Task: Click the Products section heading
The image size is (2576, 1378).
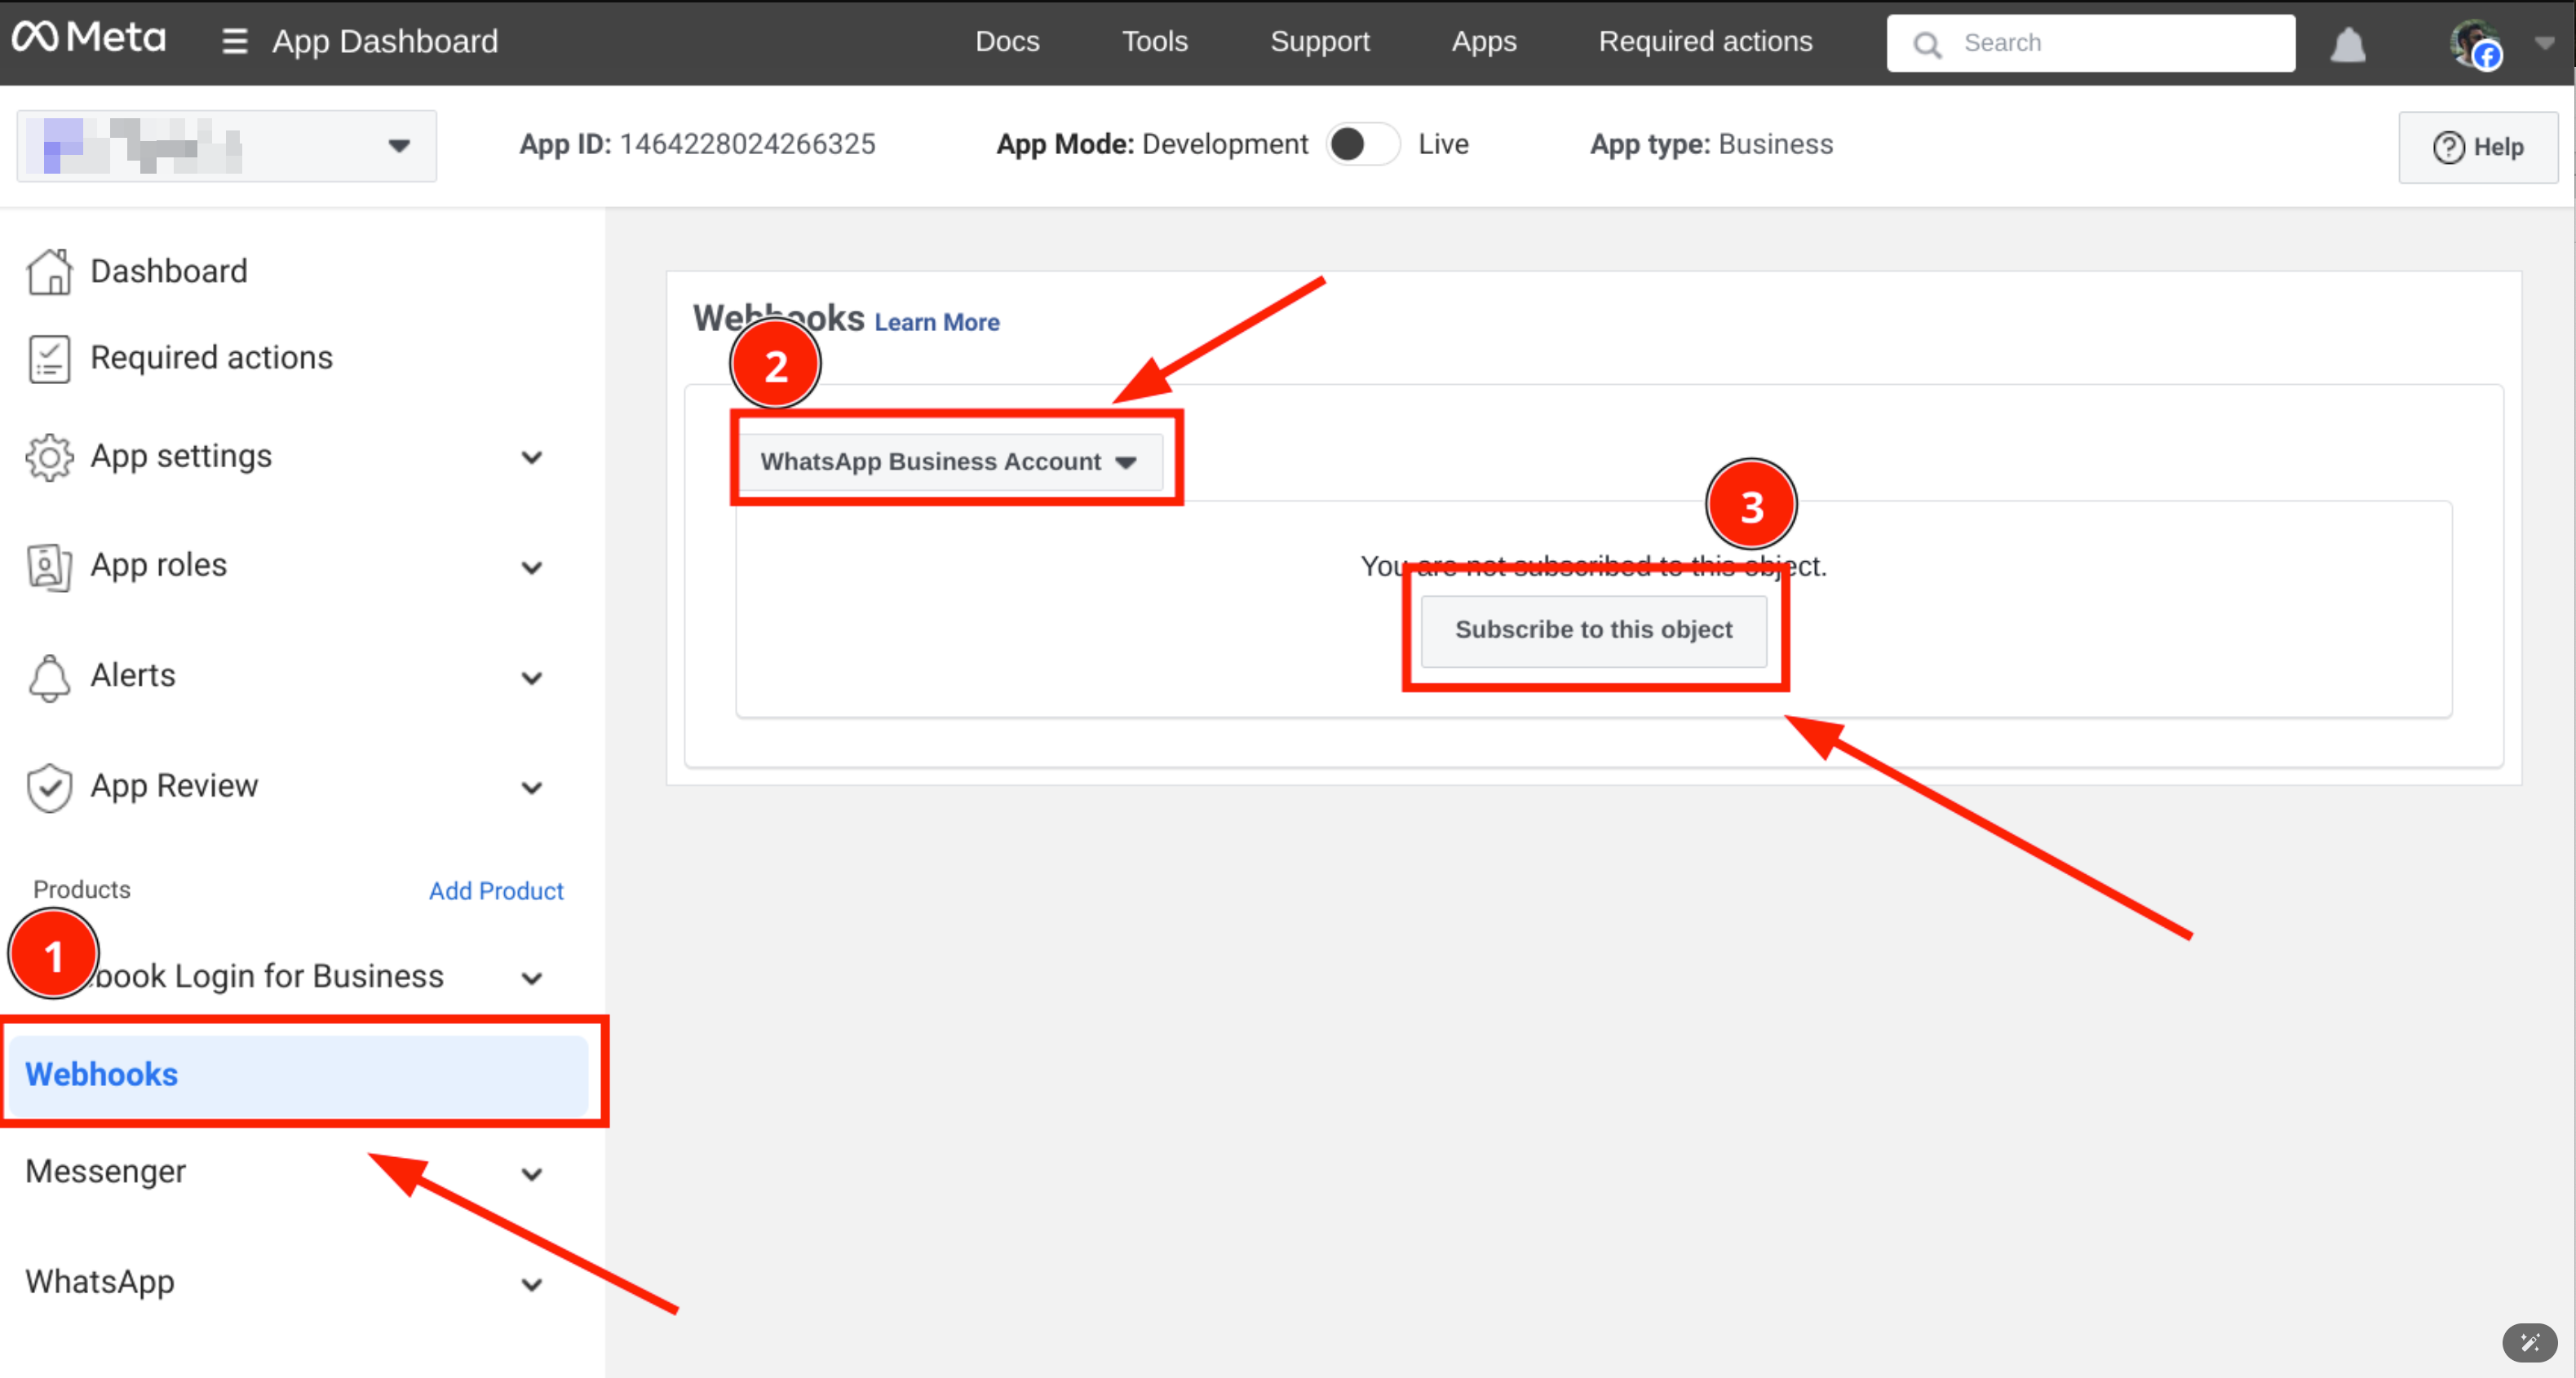Action: point(82,890)
